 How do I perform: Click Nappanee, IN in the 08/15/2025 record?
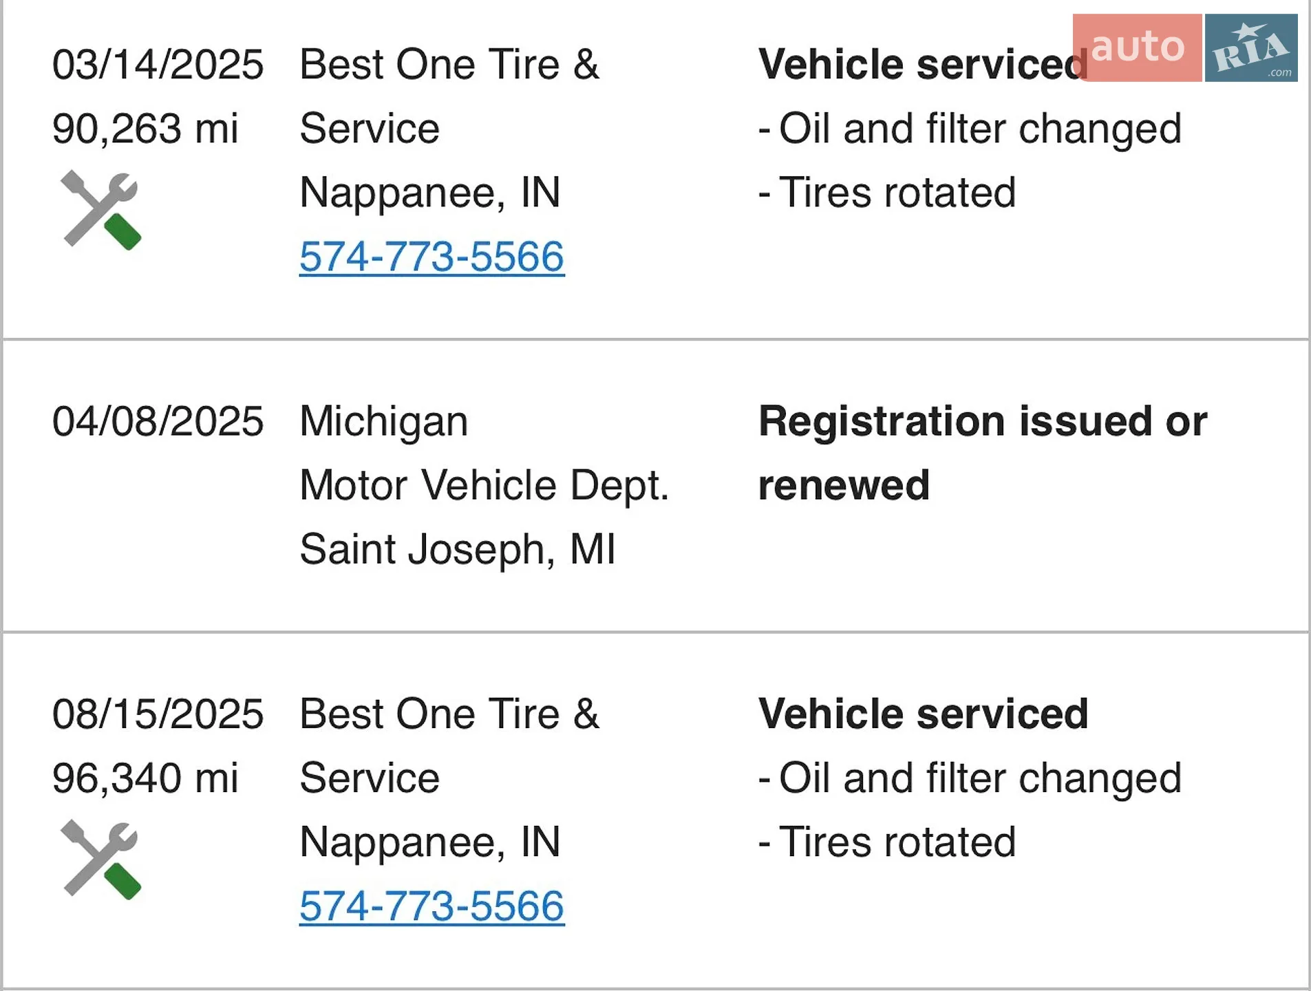430,842
